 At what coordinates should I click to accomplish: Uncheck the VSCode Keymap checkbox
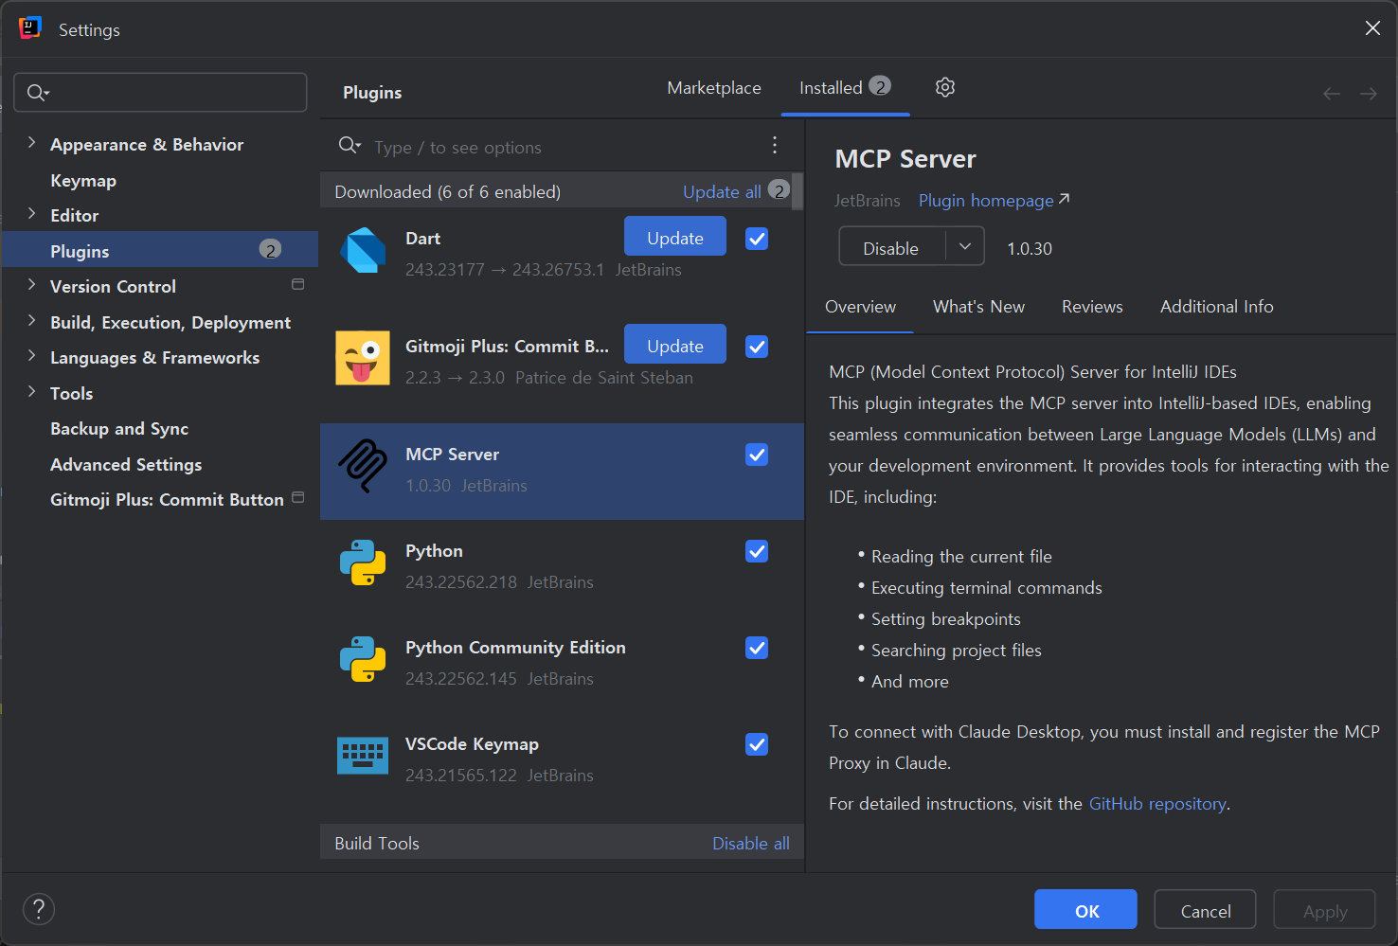757,744
